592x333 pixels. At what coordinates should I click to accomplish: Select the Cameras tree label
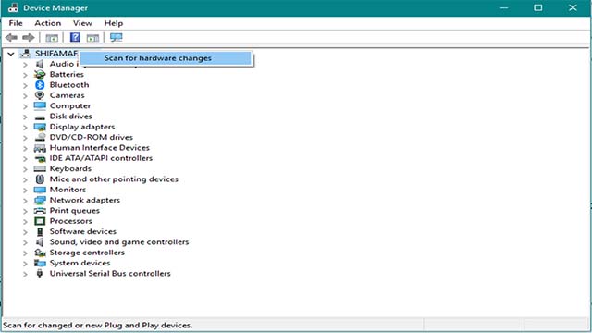68,95
